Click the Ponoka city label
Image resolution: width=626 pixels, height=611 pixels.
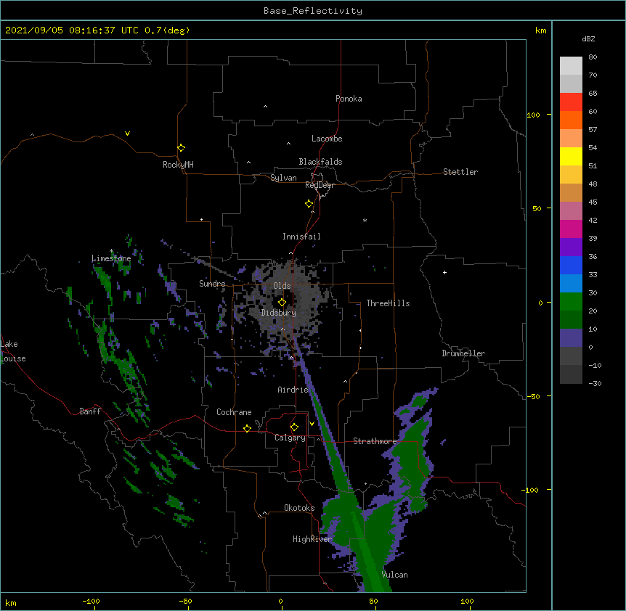point(349,99)
